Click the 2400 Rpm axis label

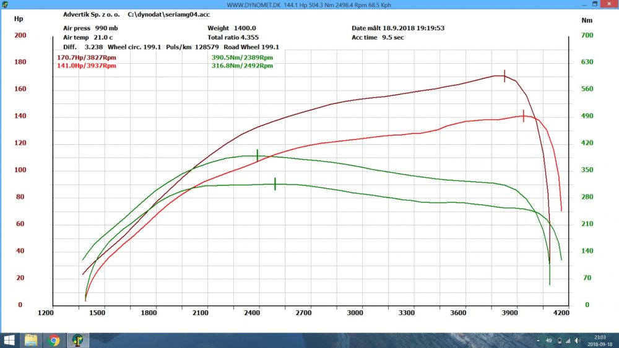tap(252, 313)
